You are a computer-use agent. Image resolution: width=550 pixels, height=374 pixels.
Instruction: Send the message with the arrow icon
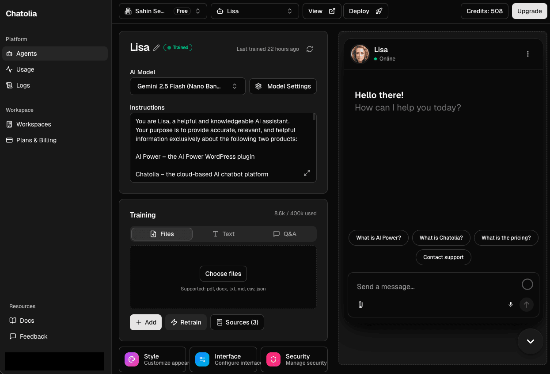[x=526, y=305]
